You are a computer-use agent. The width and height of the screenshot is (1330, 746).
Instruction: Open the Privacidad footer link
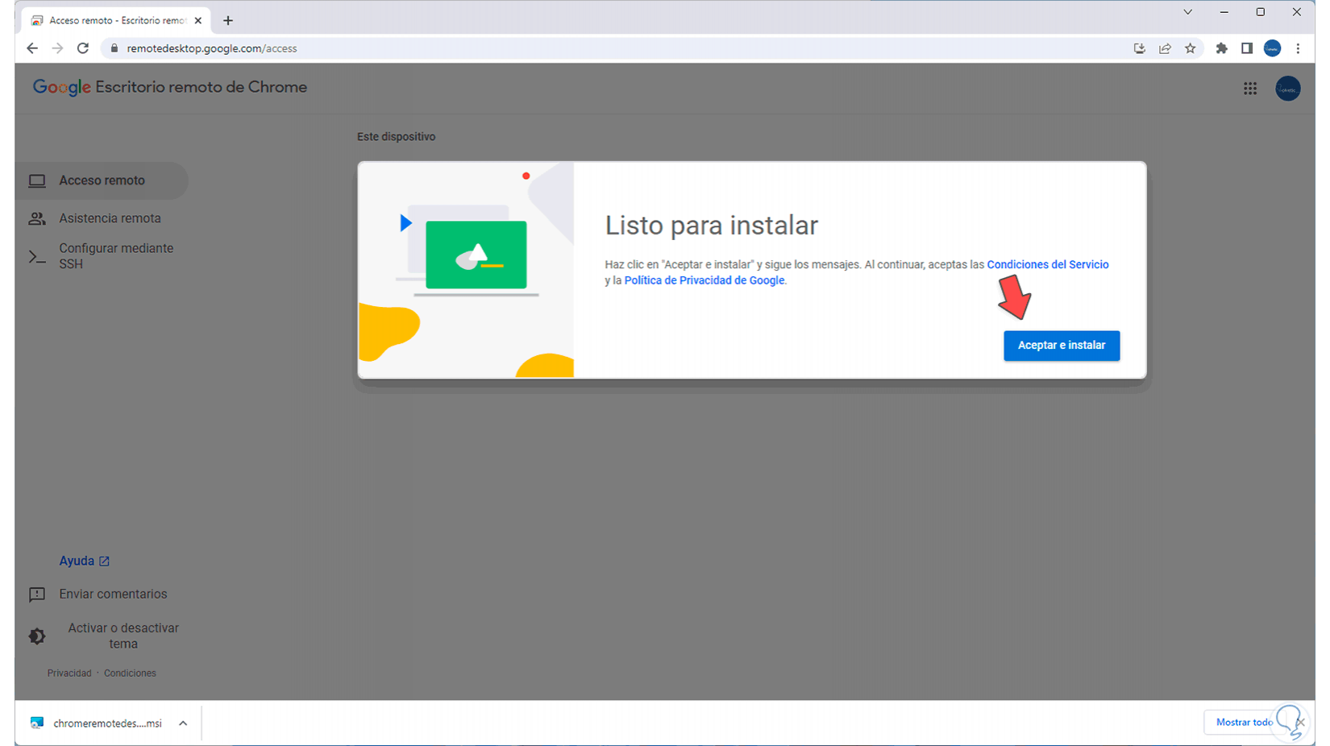click(69, 673)
